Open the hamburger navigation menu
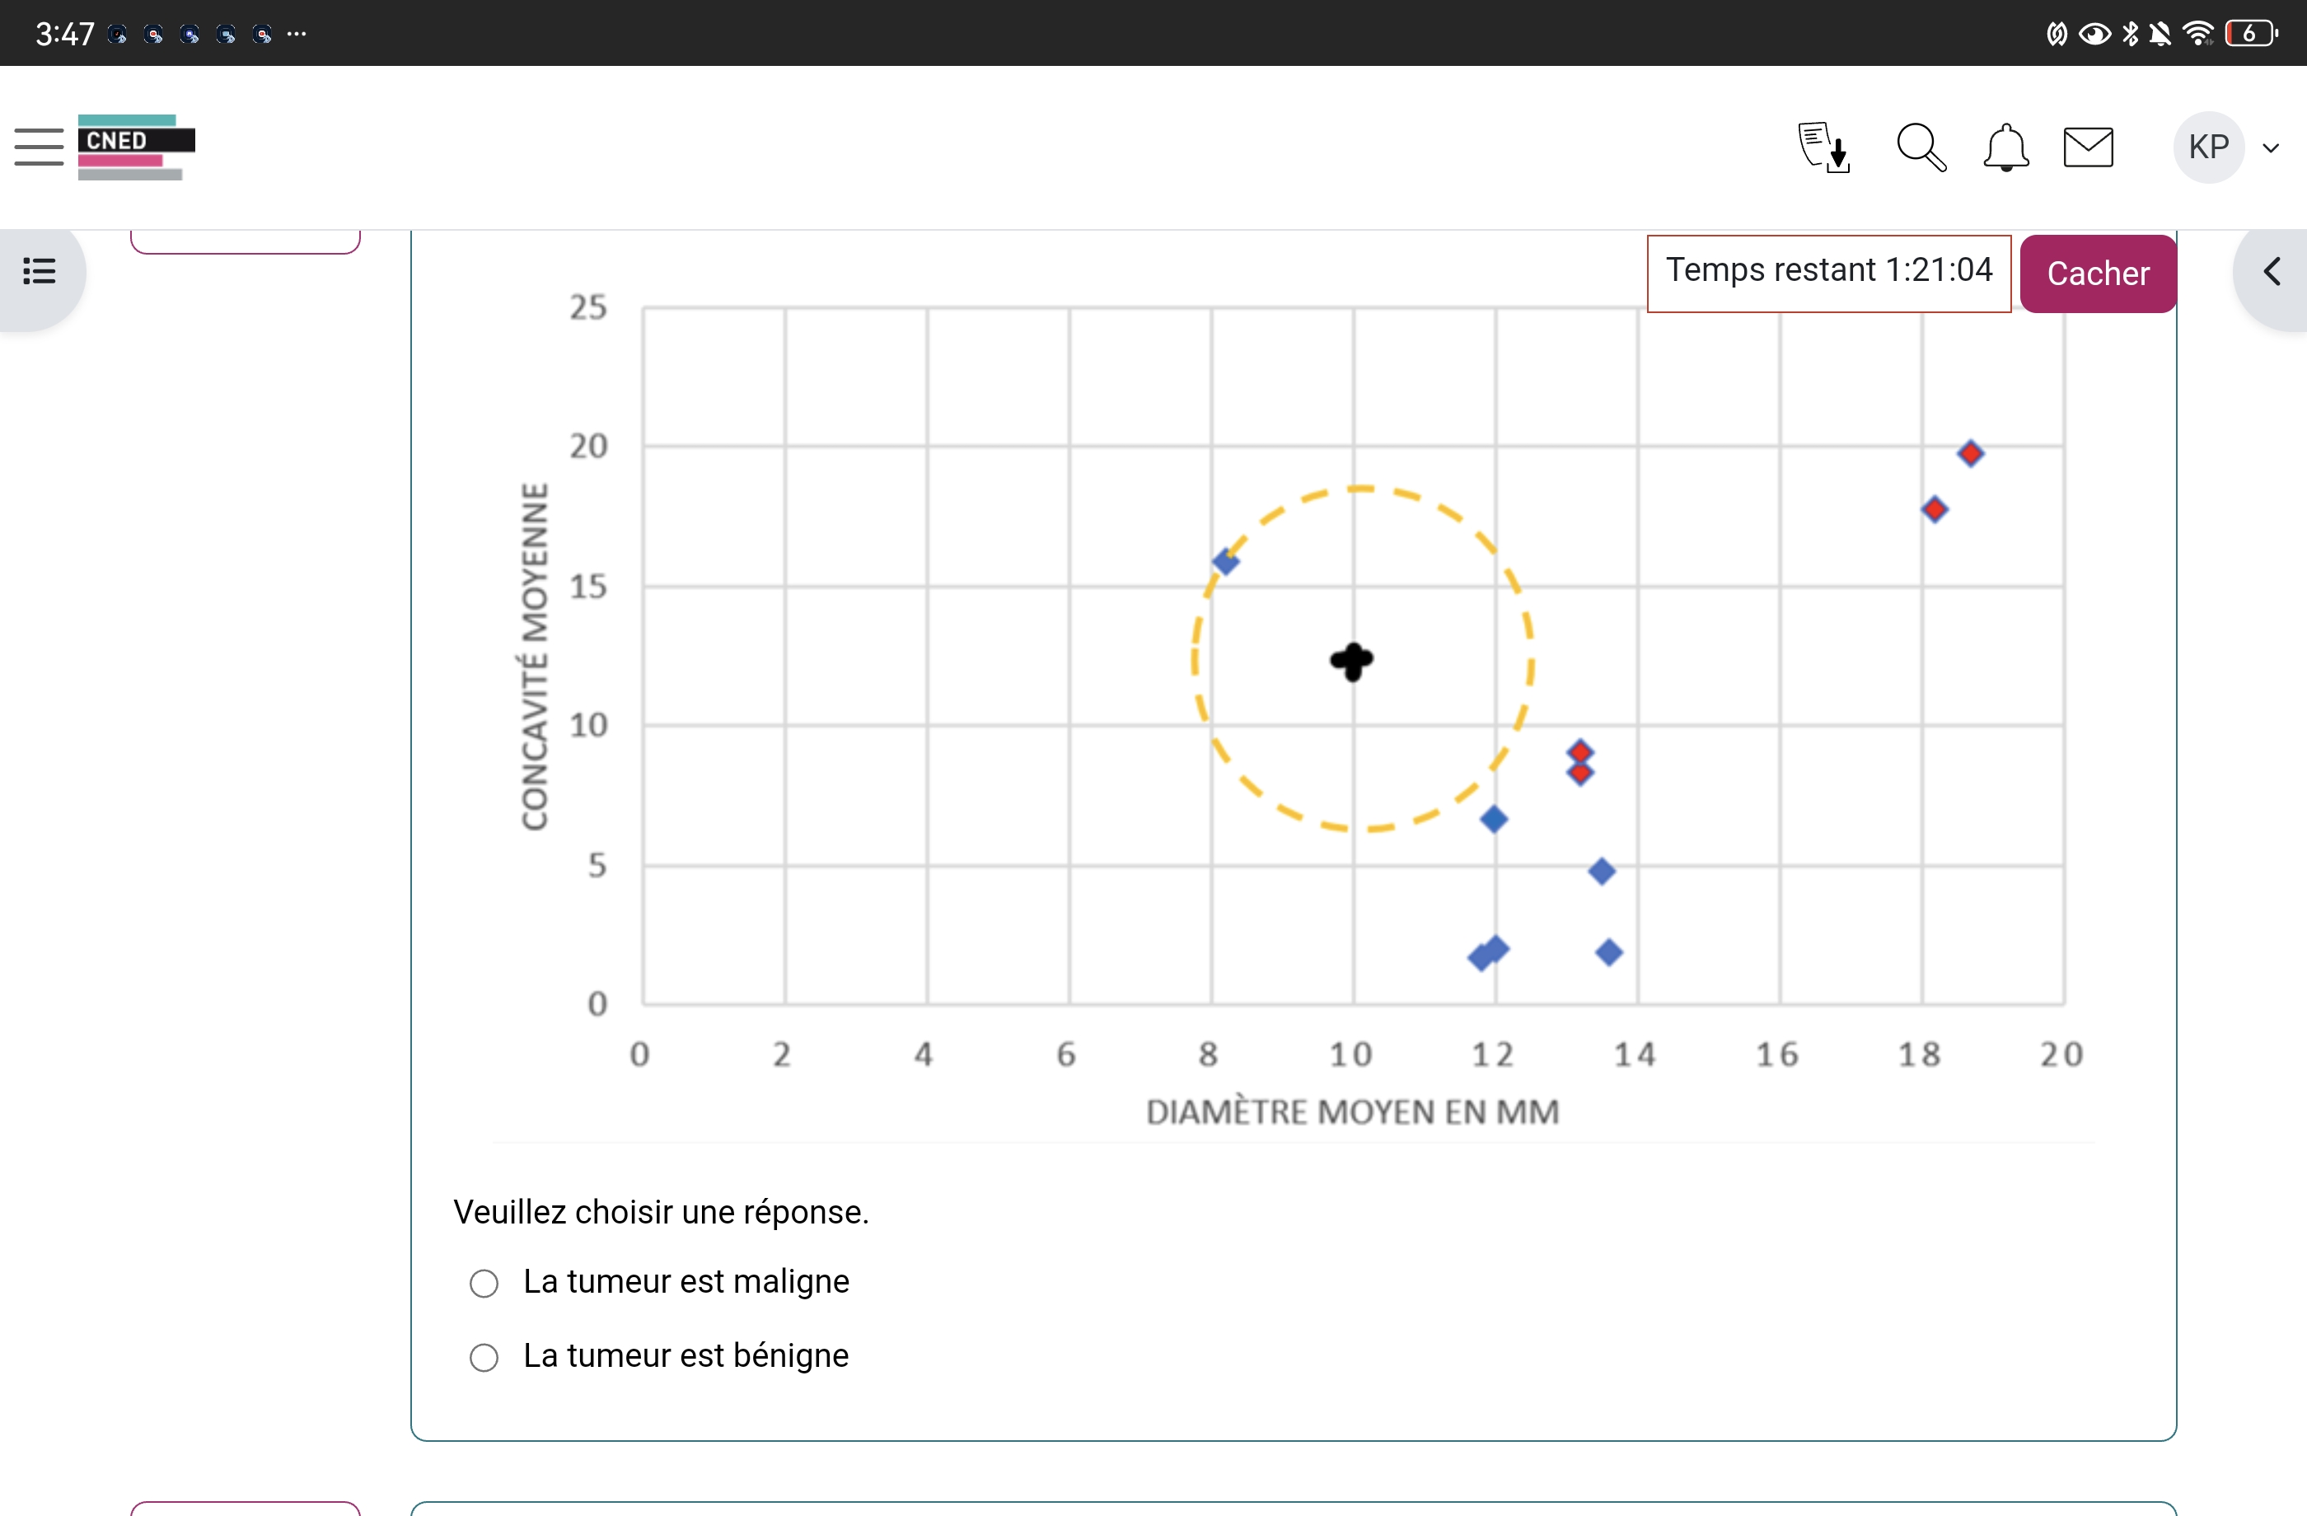Screen dimensions: 2307x1516 coord(39,147)
